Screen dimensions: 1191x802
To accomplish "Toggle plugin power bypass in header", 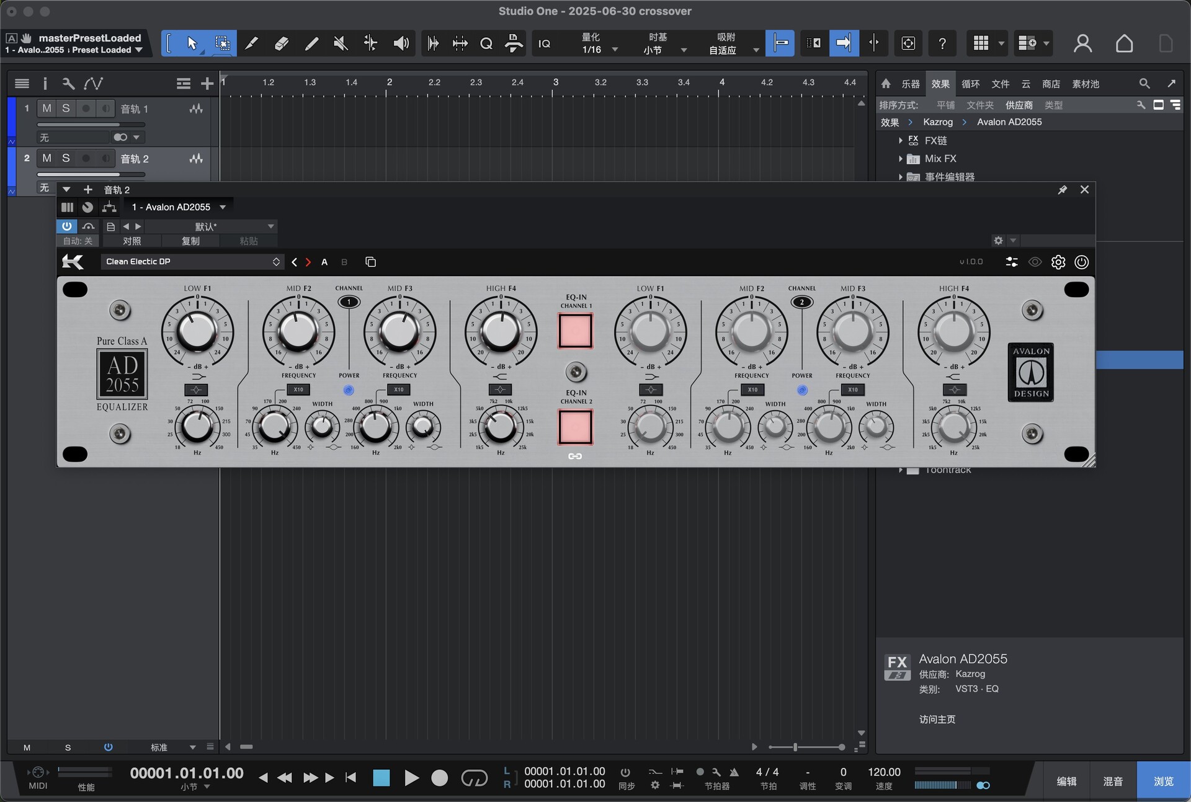I will pos(1081,262).
